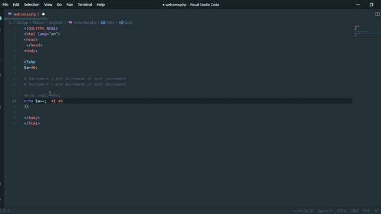This screenshot has height=214, width=381.
Task: Minimize the VS Code window
Action: click(358, 5)
